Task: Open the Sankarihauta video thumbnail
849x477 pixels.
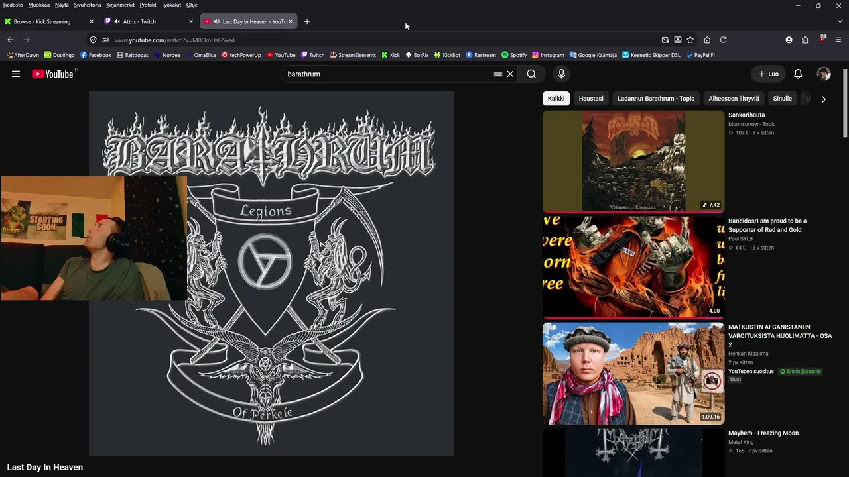Action: coord(633,162)
